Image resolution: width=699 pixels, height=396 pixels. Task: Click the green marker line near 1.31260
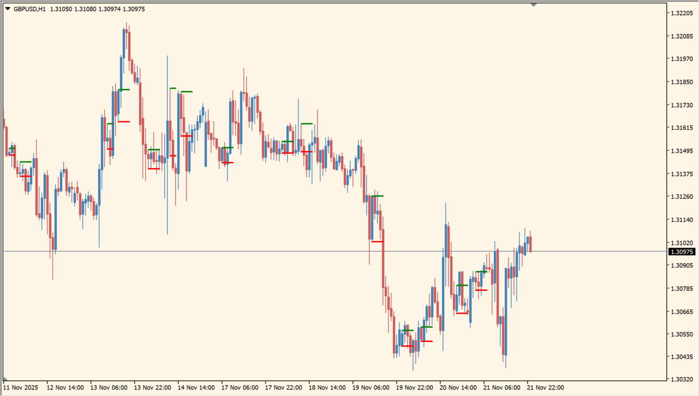point(377,196)
